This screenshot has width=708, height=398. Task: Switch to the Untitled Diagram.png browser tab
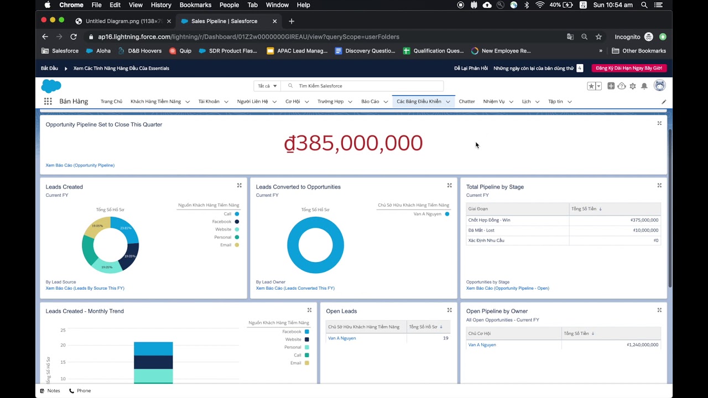(122, 21)
